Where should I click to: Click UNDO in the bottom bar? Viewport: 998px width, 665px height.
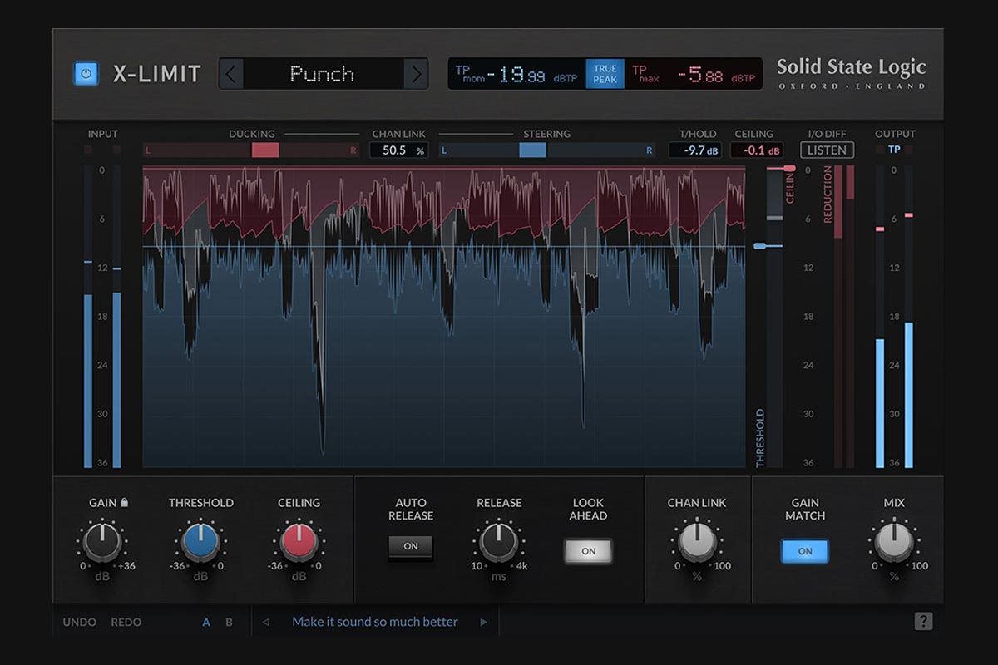click(76, 622)
